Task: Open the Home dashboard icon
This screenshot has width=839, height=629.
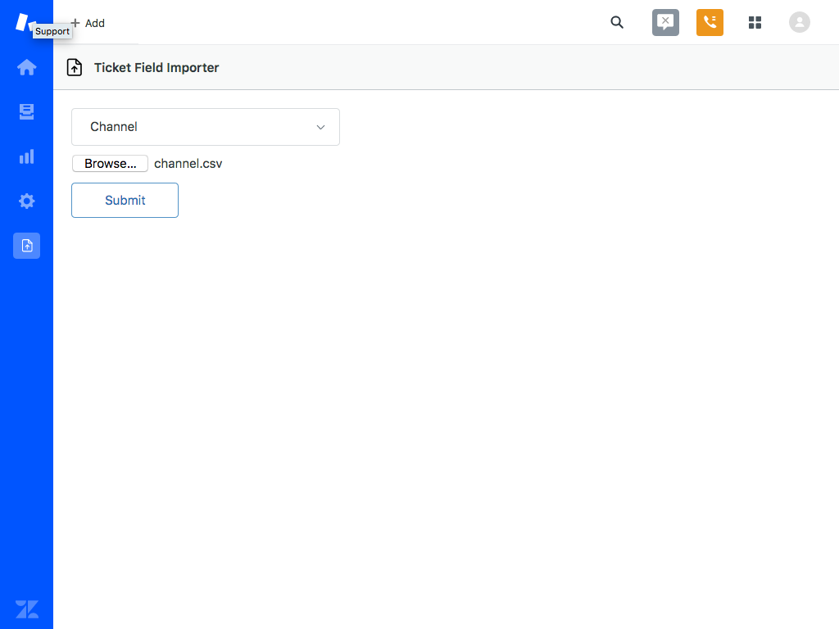Action: (x=26, y=67)
